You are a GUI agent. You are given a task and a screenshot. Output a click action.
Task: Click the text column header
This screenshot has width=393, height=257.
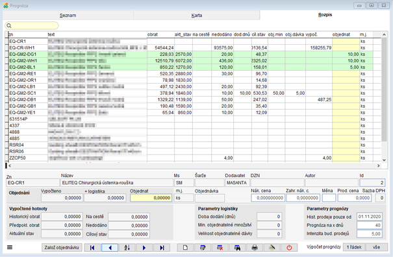point(97,34)
